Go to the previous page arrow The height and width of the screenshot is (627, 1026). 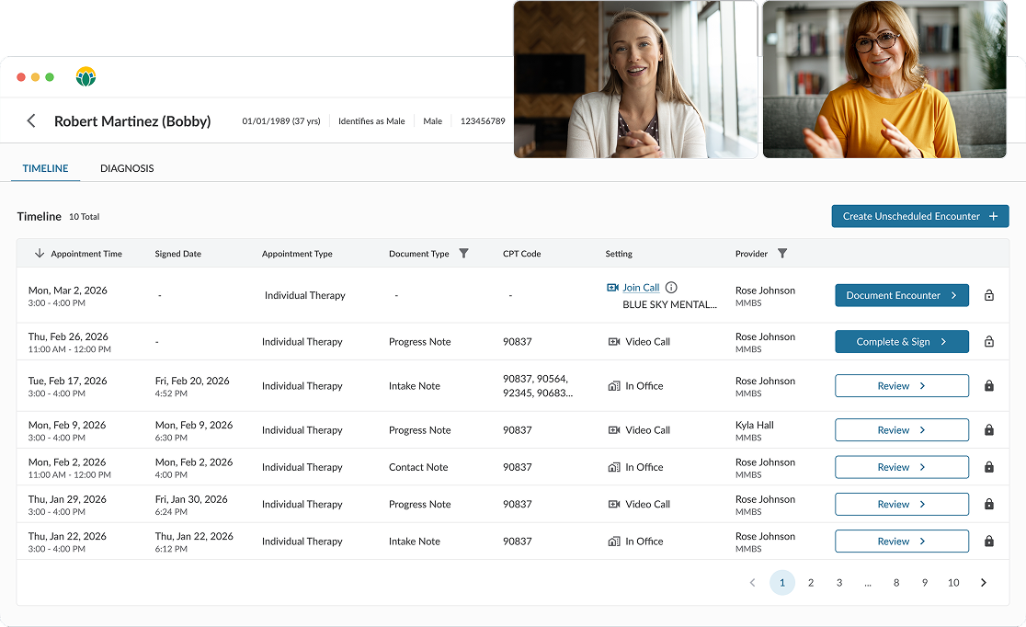[752, 583]
